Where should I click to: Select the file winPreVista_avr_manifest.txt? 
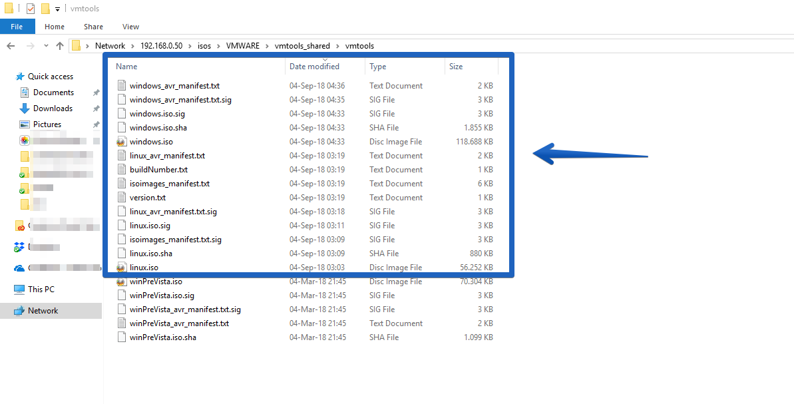[x=179, y=323]
